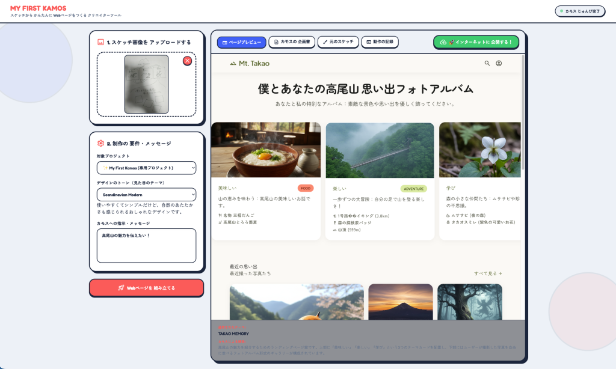Click the カモスへの指示 message text field
The width and height of the screenshot is (616, 369).
click(147, 246)
